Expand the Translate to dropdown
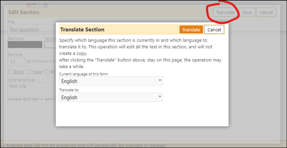287x148 pixels. (x=111, y=97)
